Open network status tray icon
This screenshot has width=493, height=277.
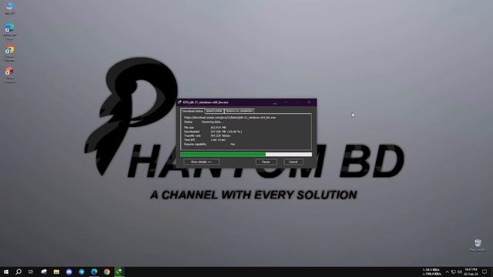coord(454,272)
